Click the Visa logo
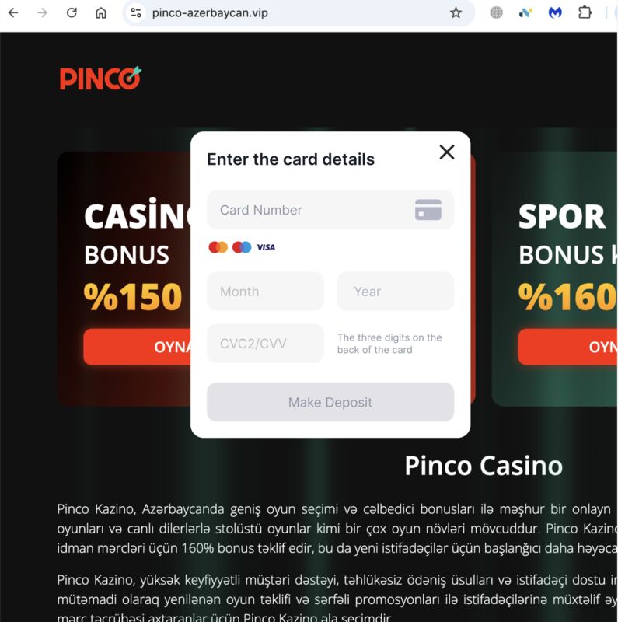The image size is (618, 622). 266,247
